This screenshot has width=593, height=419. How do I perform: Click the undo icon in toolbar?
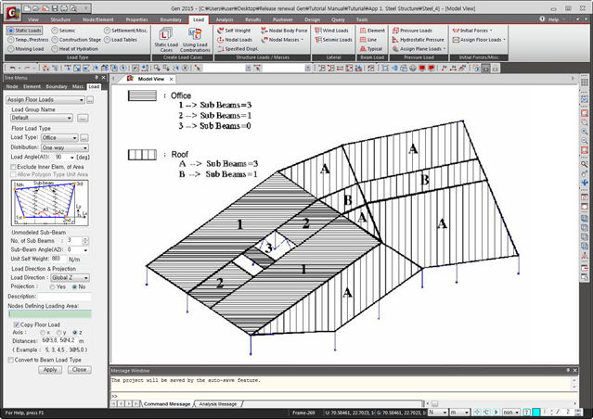[12, 69]
